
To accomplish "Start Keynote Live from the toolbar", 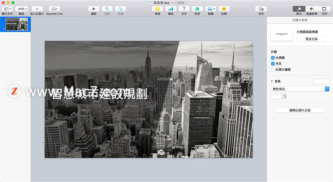I will point(55,9).
